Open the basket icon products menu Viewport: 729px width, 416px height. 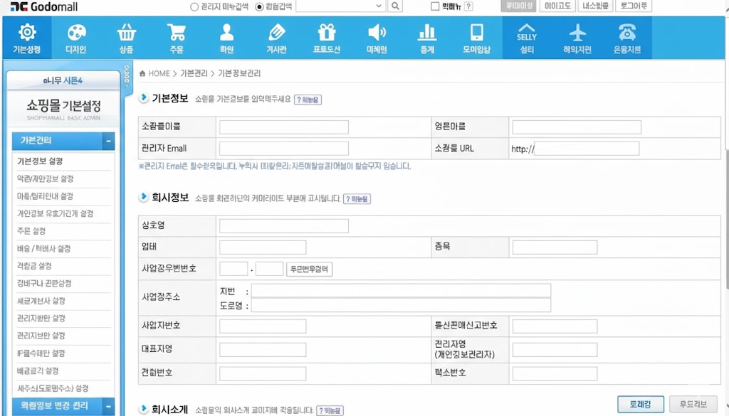coord(126,38)
